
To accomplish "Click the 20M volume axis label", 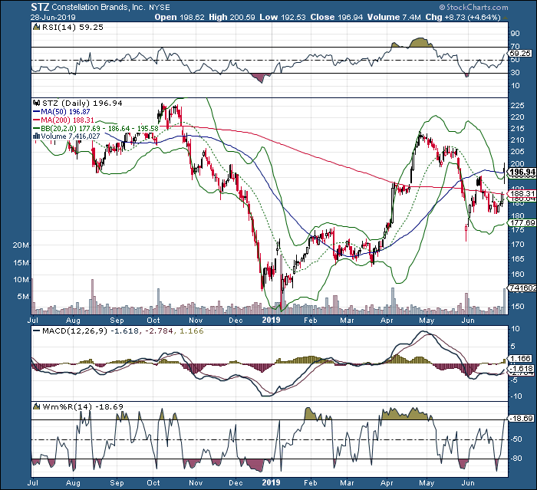I will coord(21,245).
